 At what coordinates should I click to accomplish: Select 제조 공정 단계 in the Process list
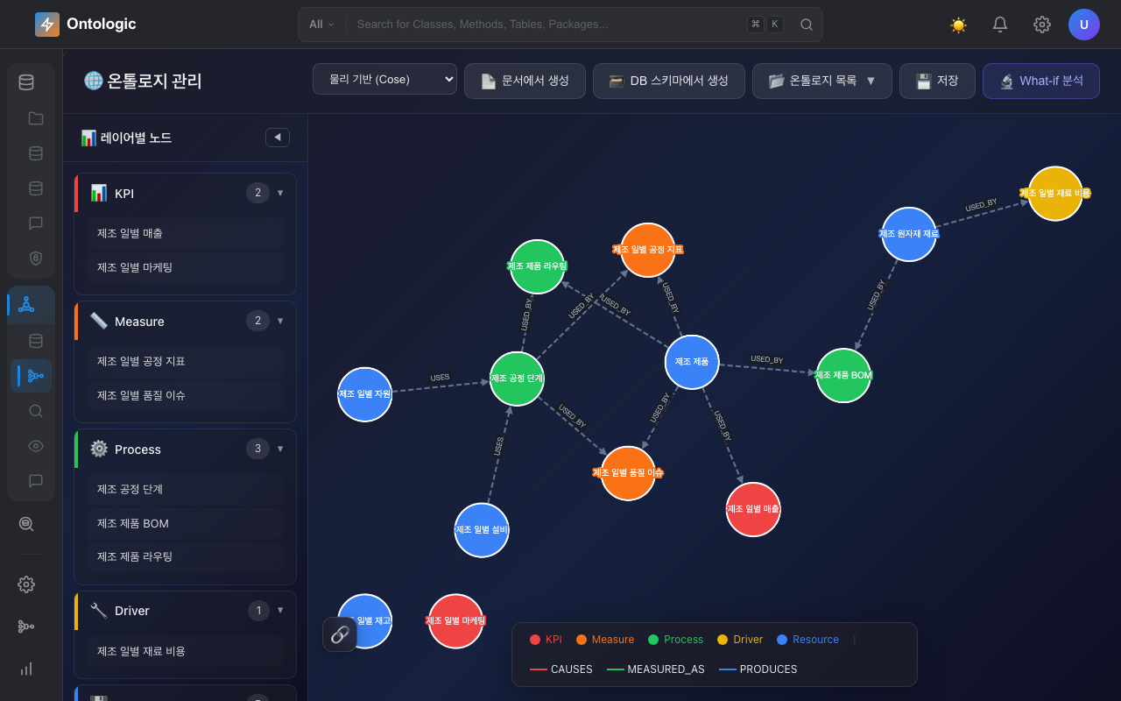pyautogui.click(x=185, y=489)
